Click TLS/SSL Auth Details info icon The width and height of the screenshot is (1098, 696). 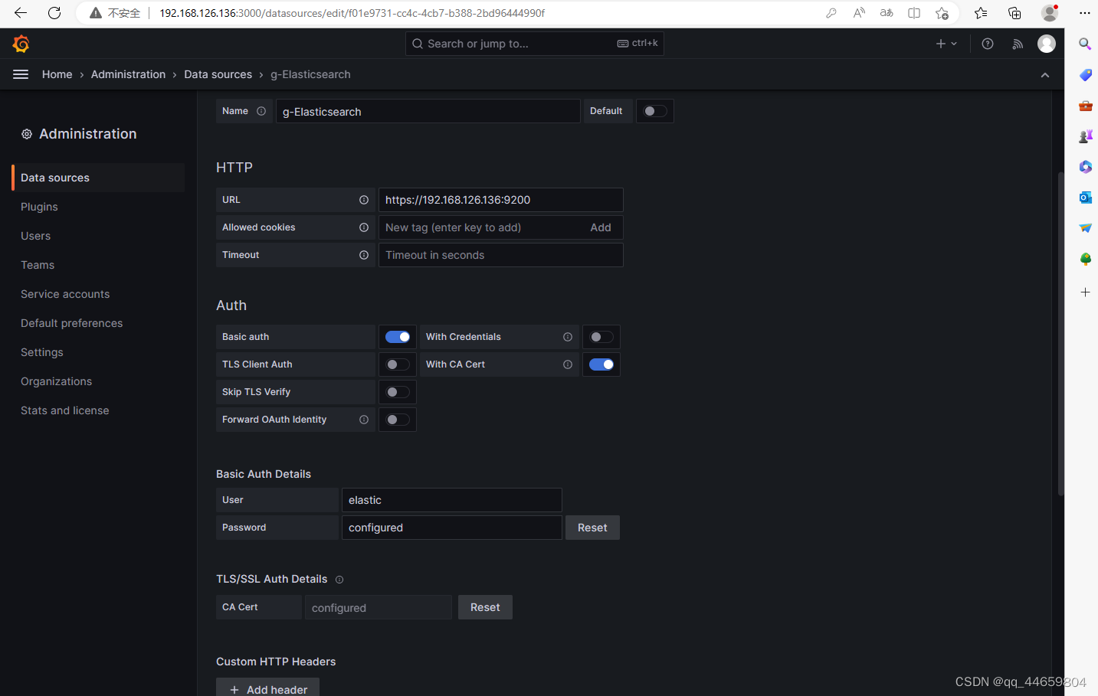(x=339, y=580)
